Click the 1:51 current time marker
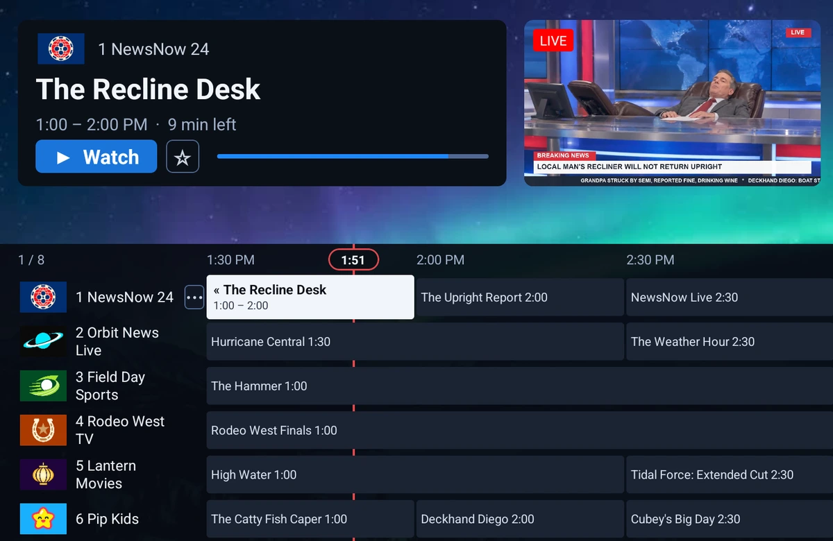The height and width of the screenshot is (541, 833). (353, 260)
